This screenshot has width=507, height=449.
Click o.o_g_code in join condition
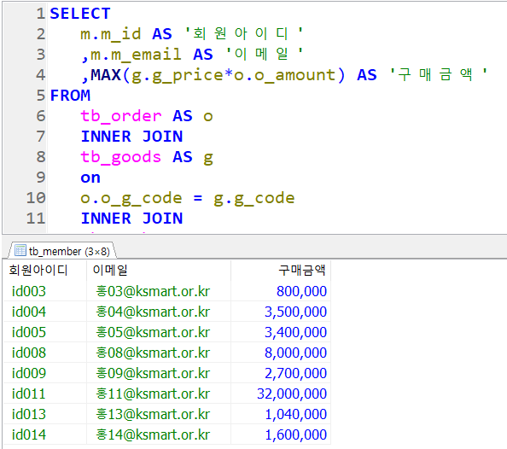[x=131, y=198]
